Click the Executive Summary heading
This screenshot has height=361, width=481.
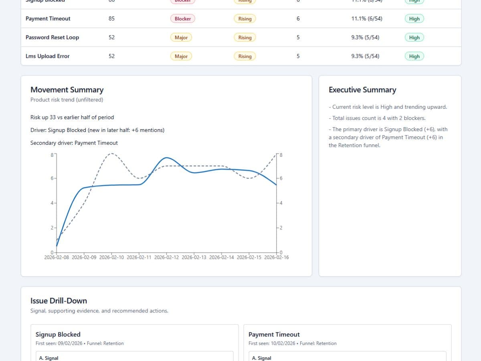click(x=362, y=89)
